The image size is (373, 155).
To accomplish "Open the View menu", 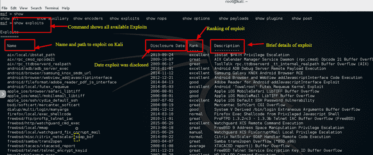I will [x=23, y=8].
